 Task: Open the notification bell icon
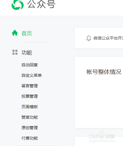(88, 38)
